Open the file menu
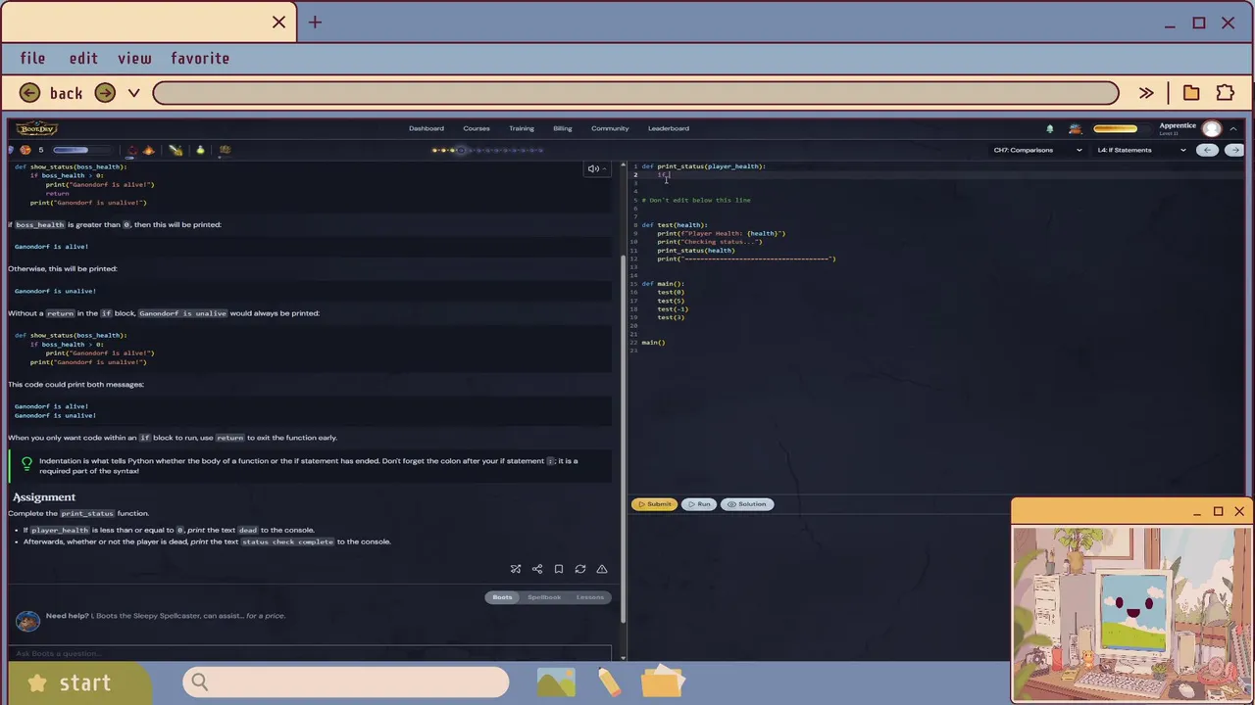 32,59
